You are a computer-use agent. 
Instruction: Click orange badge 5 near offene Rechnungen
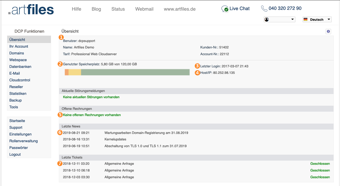60,115
